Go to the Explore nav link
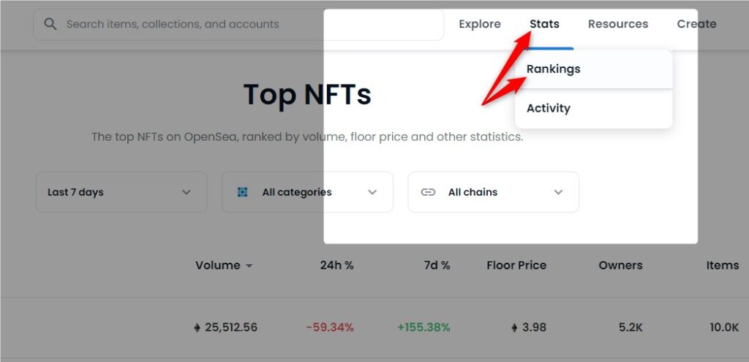749x362 pixels. pos(480,24)
